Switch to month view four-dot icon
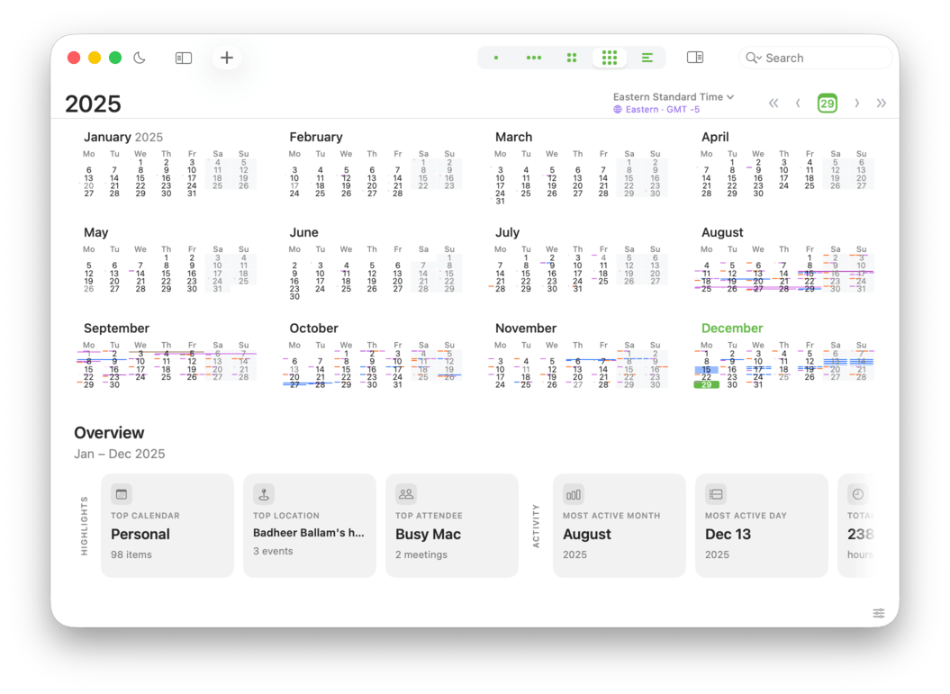Screen dimensions: 950x694 pyautogui.click(x=572, y=58)
